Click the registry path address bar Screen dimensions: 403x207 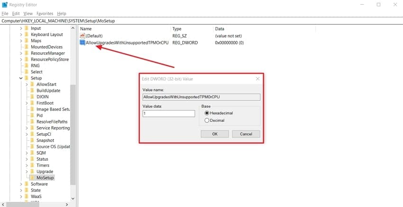201,21
